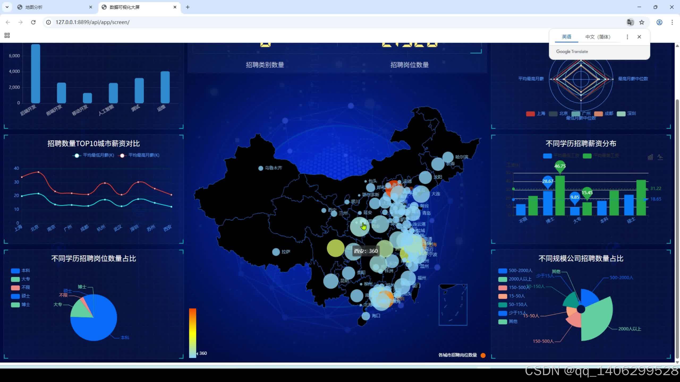Screen dimensions: 680x382
Task: Toggle 平均最高月薪(K) line series legend
Action: click(139, 155)
